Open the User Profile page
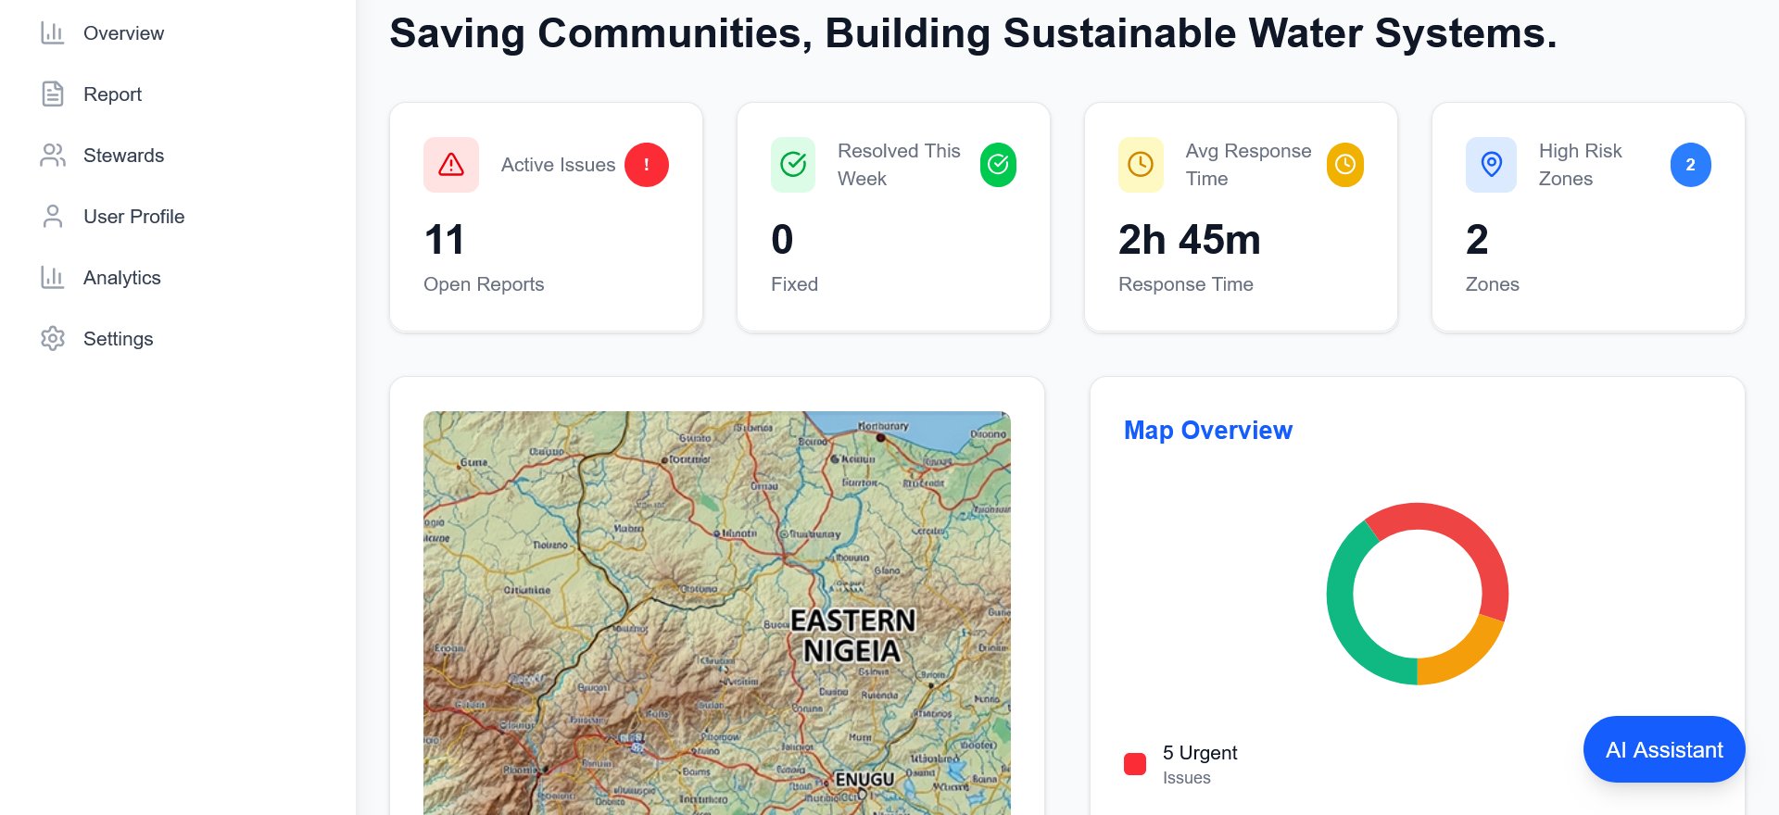Screen dimensions: 1779x815 [133, 217]
